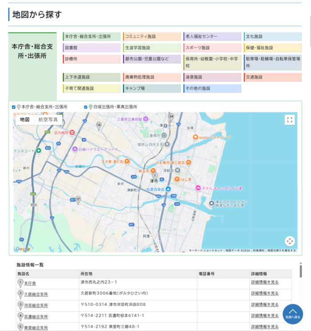Select 生涯学習施設 category
Viewport: 311px width, 331px height.
(x=152, y=48)
